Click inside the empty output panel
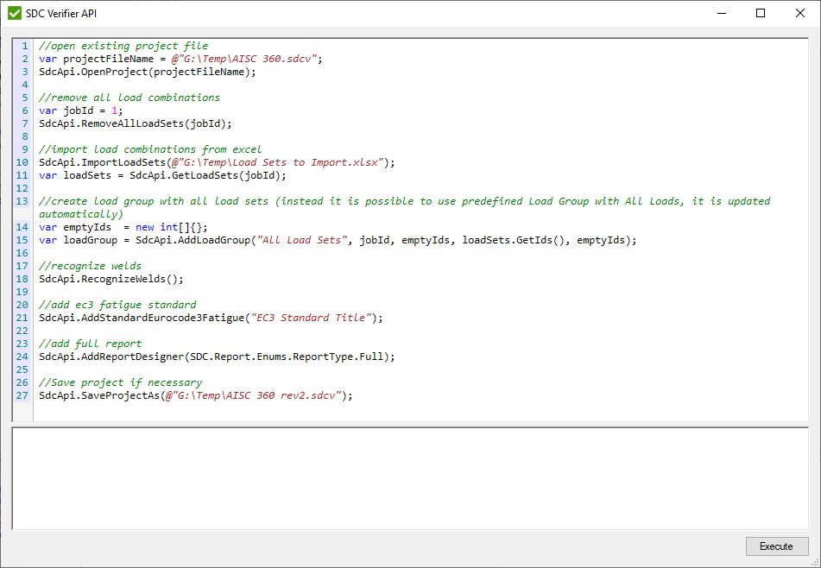Image resolution: width=821 pixels, height=568 pixels. 406,475
